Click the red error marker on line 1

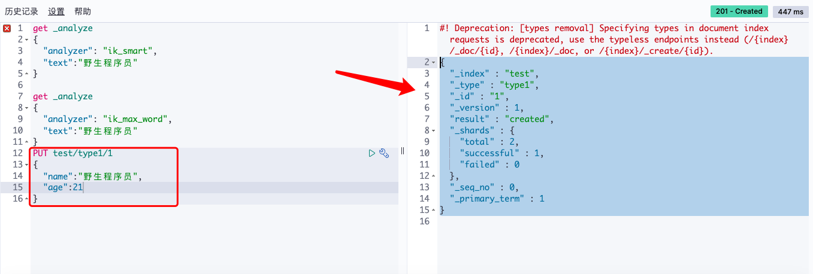(x=7, y=28)
